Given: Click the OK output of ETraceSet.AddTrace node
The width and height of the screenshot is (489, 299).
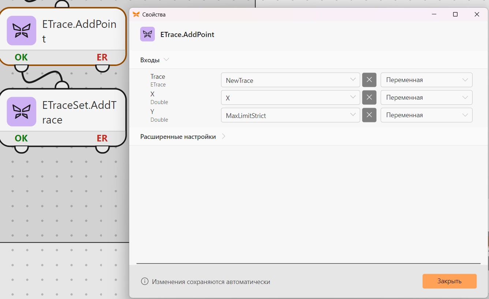Looking at the screenshot, I should 21,138.
